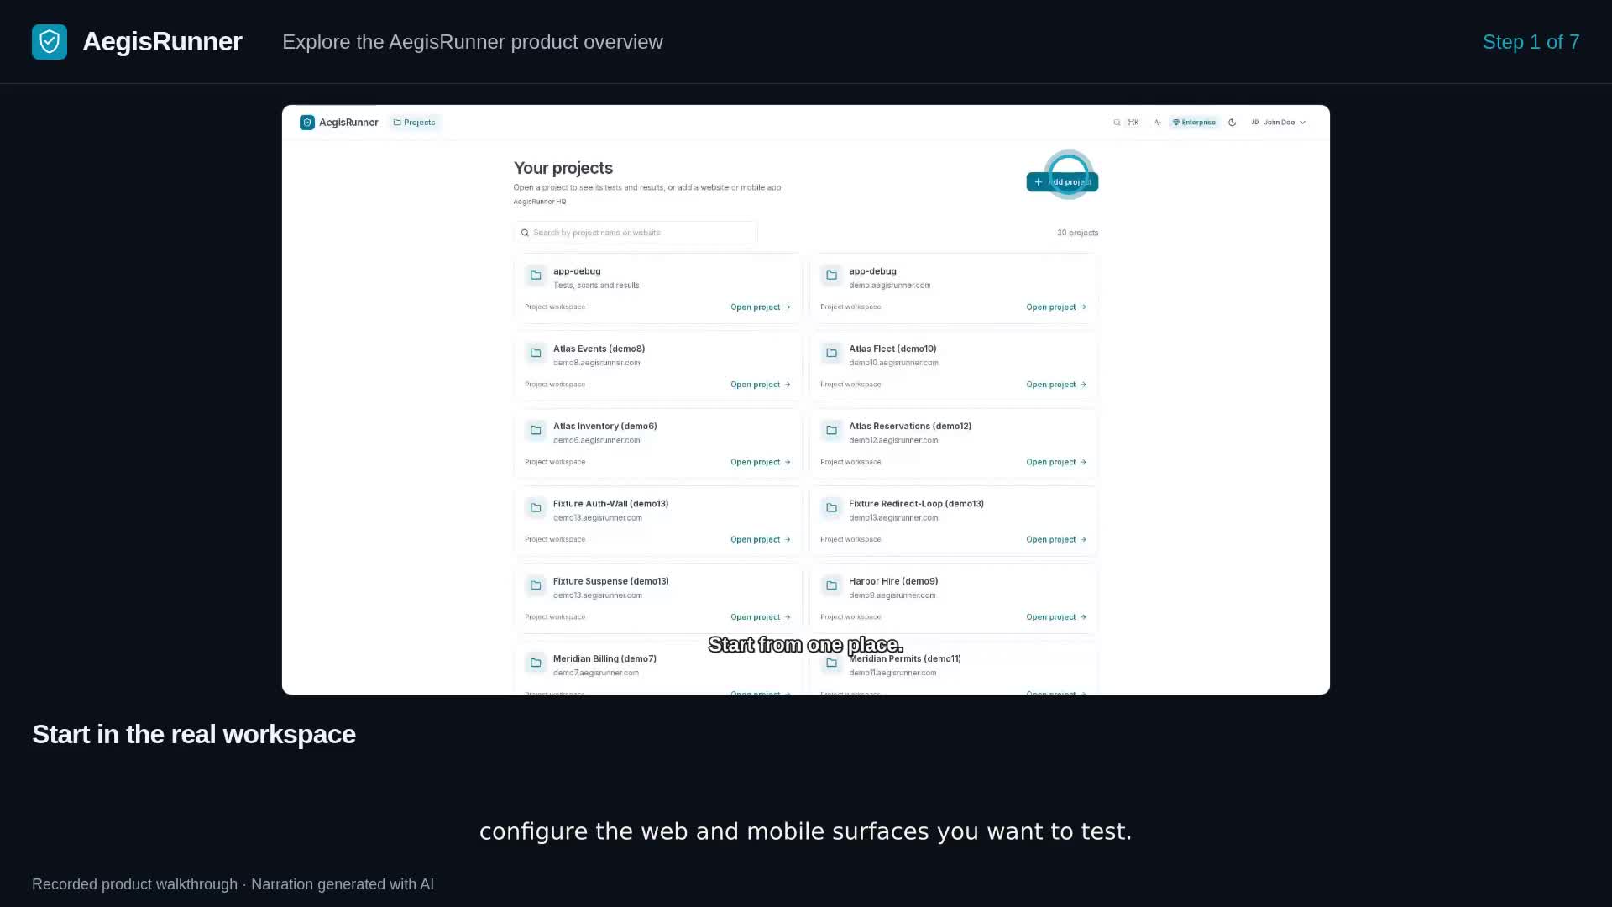Open project on the app-debug Tests, scans card
The height and width of the screenshot is (907, 1612).
761,307
